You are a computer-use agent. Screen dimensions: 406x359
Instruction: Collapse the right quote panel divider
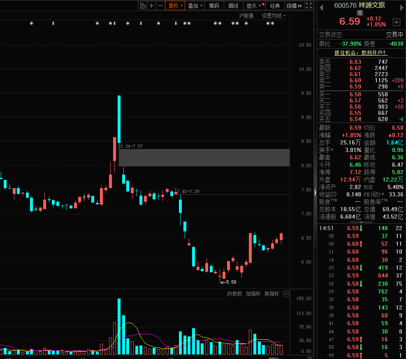316,192
